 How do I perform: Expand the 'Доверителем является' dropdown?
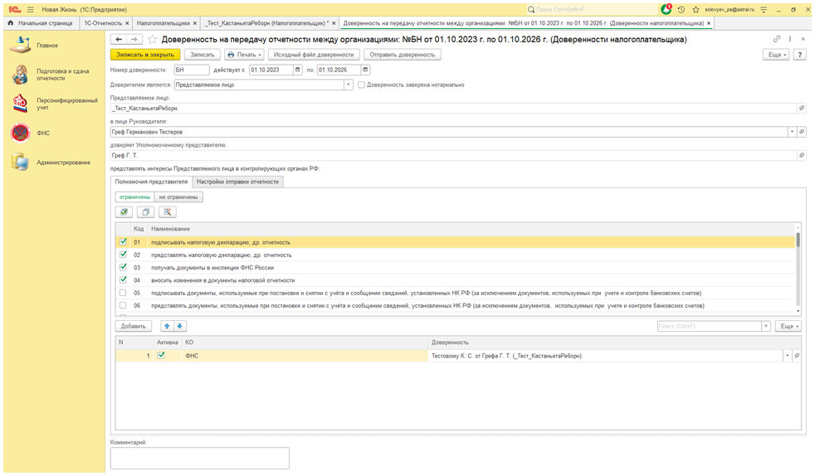coord(349,85)
